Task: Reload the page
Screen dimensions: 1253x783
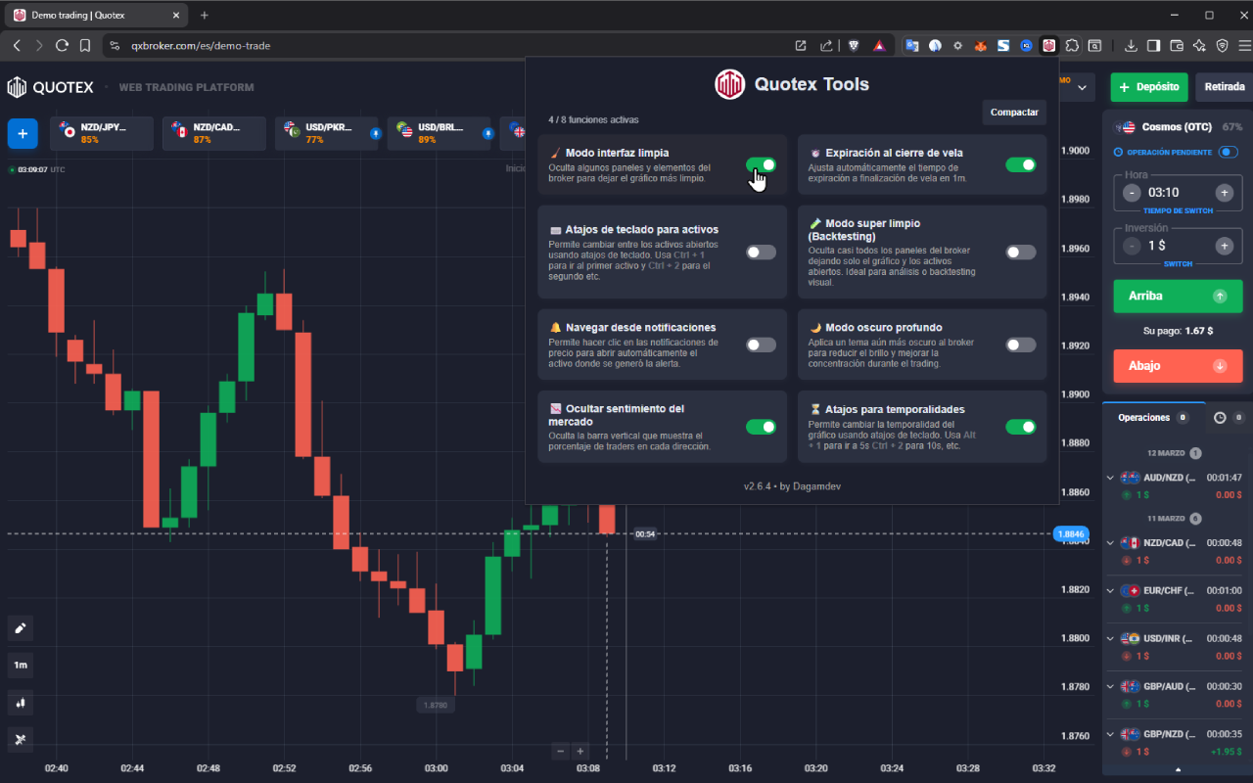Action: pyautogui.click(x=62, y=45)
